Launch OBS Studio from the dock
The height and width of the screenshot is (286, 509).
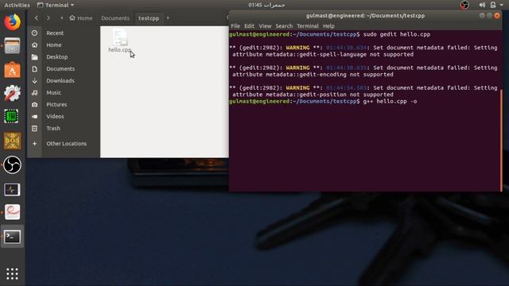(13, 164)
